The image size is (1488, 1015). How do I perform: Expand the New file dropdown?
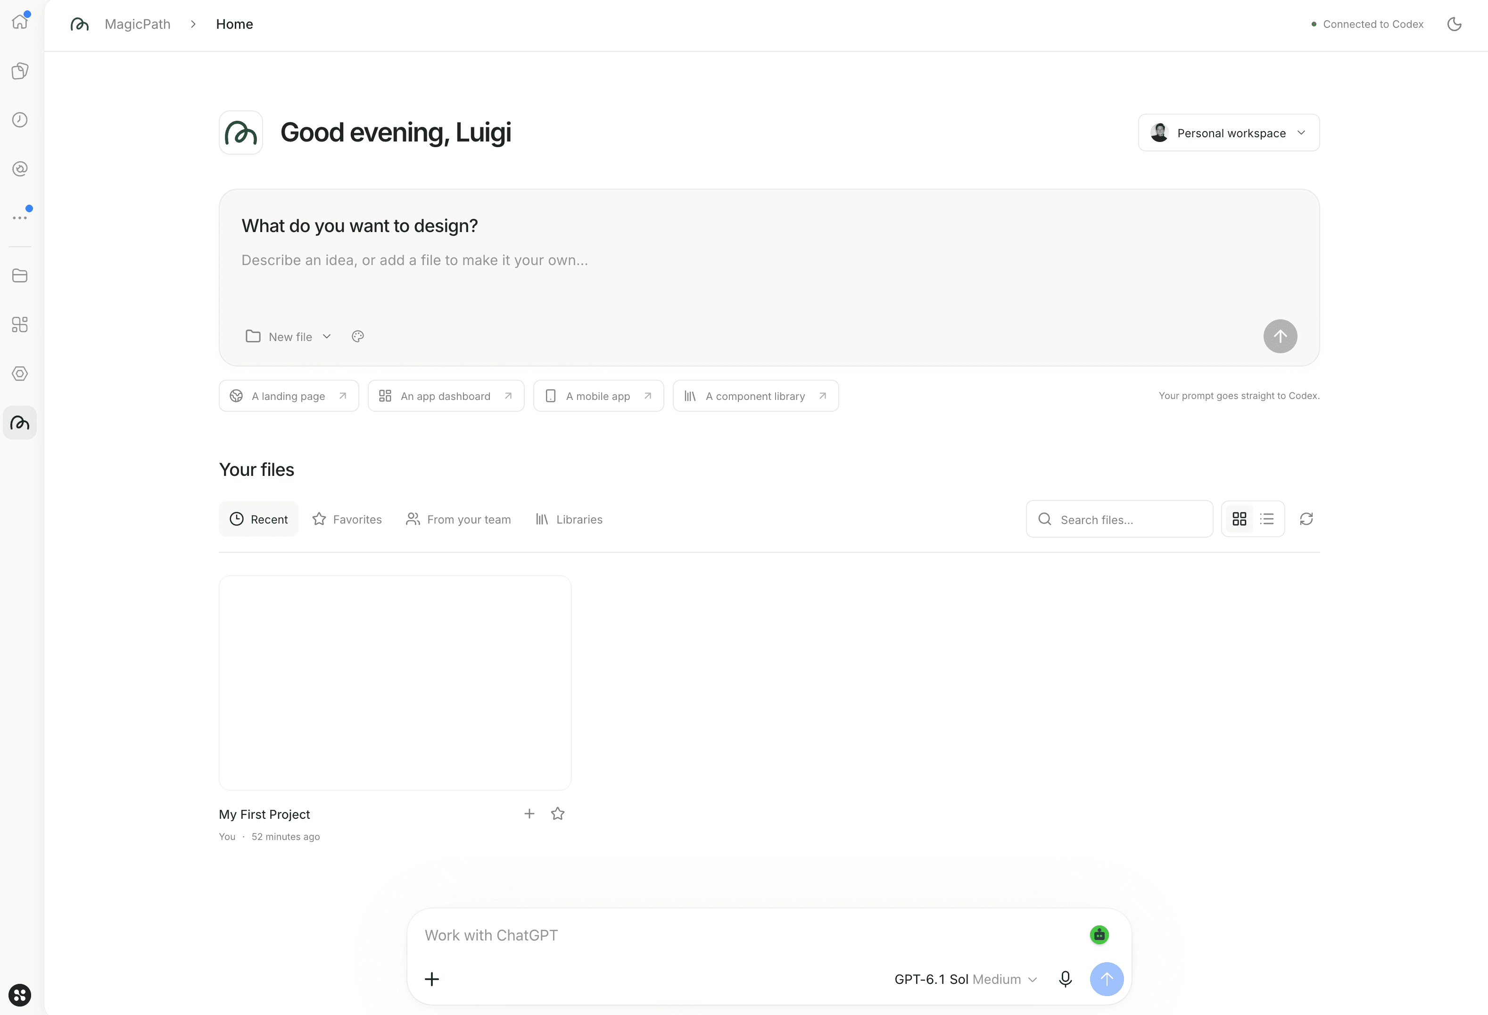pyautogui.click(x=289, y=336)
